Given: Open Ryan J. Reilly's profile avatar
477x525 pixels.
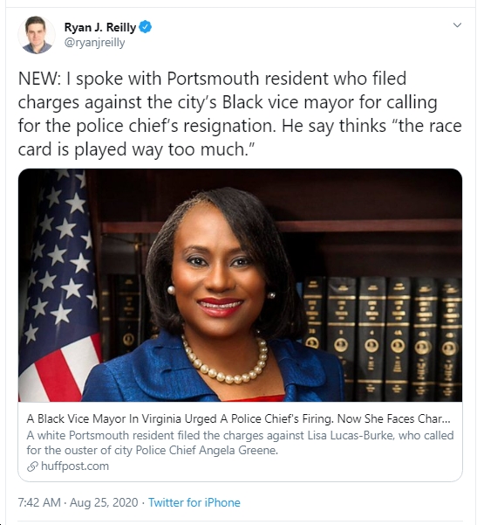Looking at the screenshot, I should click(x=37, y=34).
